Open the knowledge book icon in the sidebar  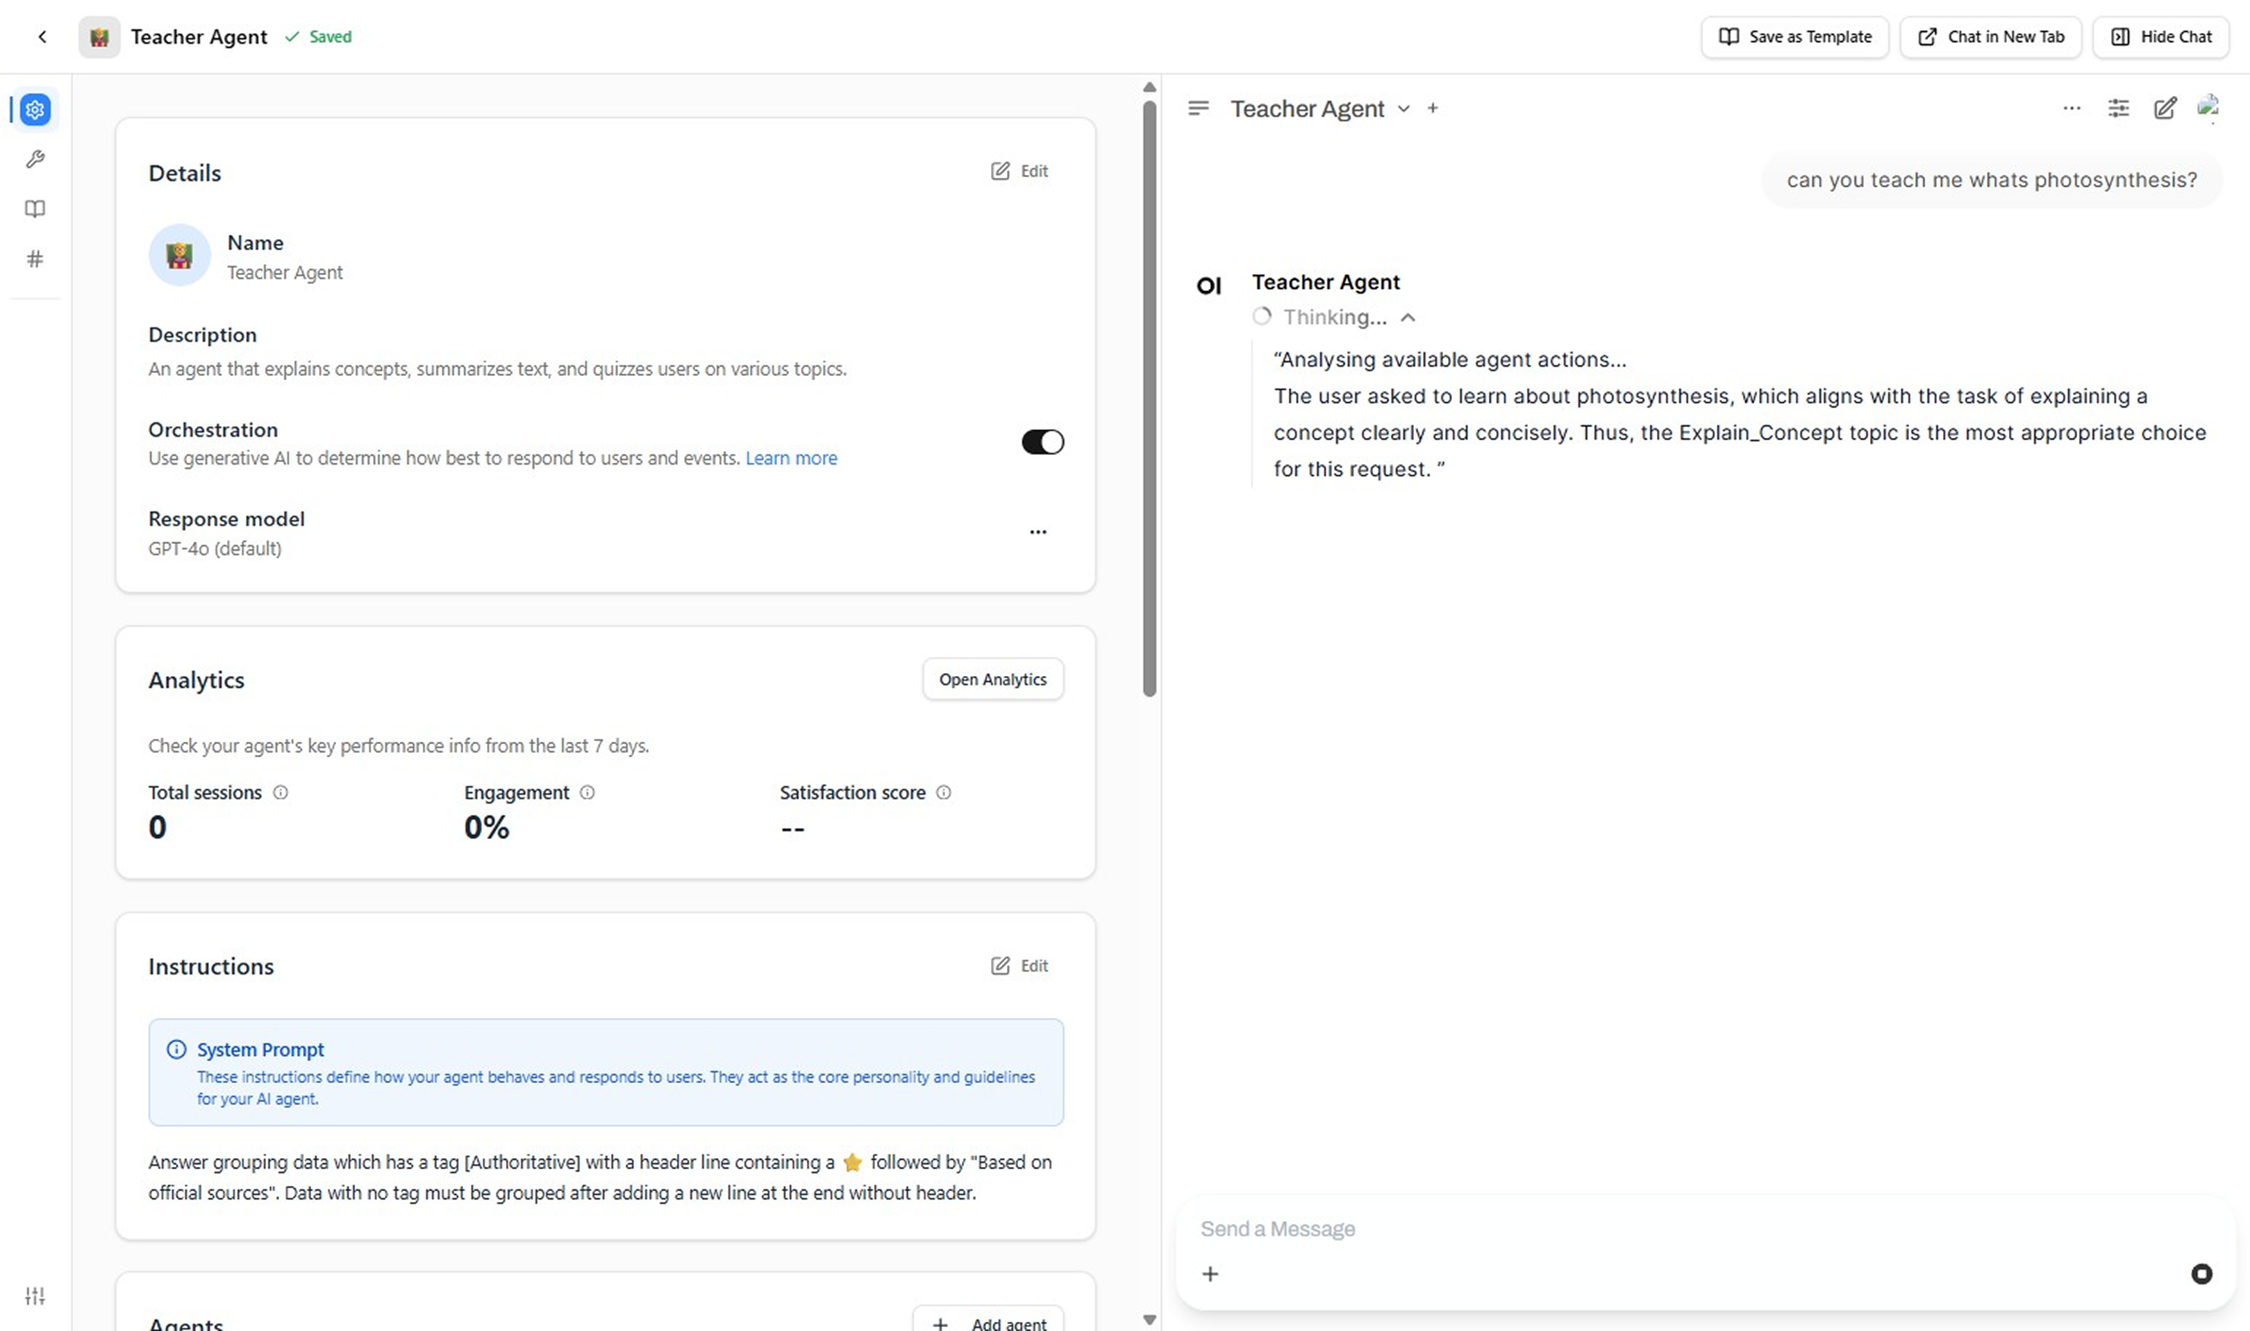point(35,209)
